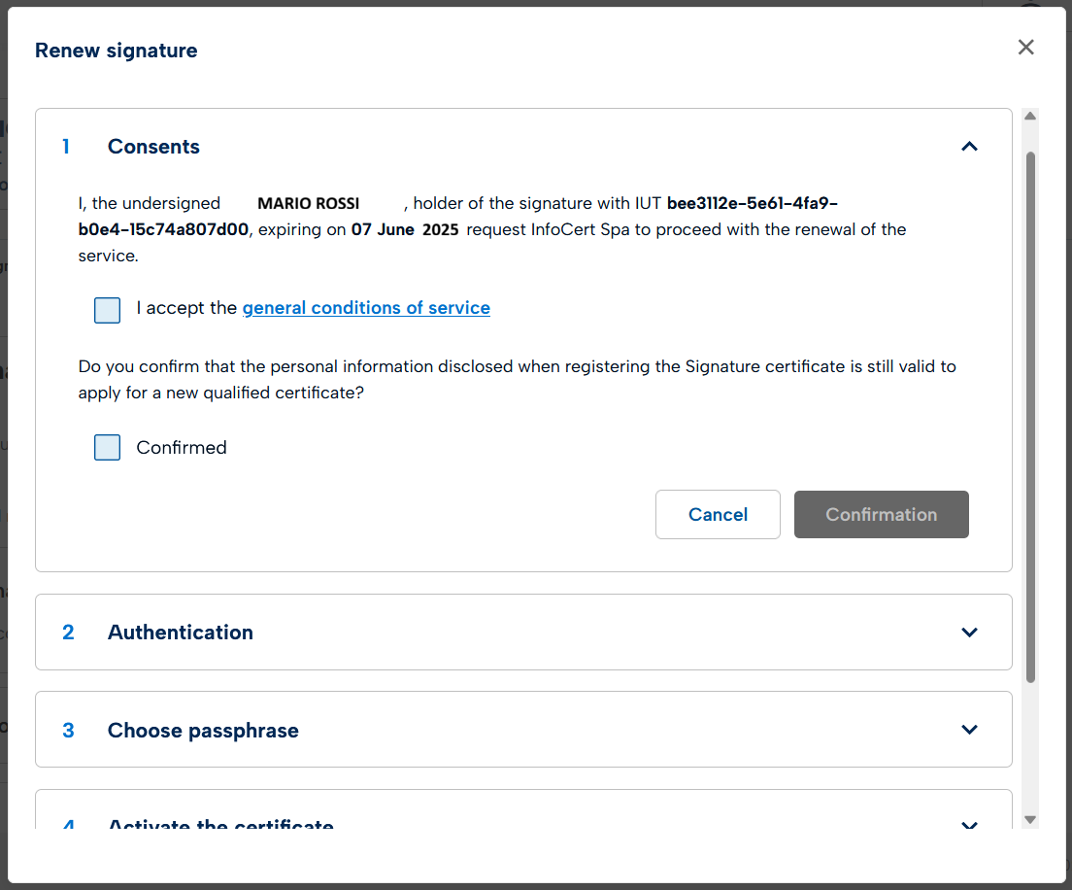
Task: Close the Renew signature dialog
Action: point(1025,48)
